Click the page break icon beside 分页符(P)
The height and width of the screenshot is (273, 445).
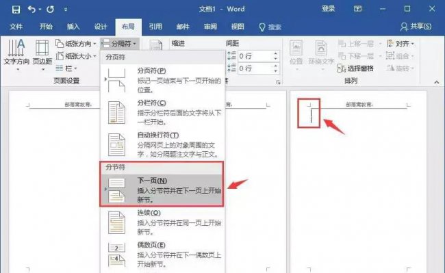click(x=116, y=81)
